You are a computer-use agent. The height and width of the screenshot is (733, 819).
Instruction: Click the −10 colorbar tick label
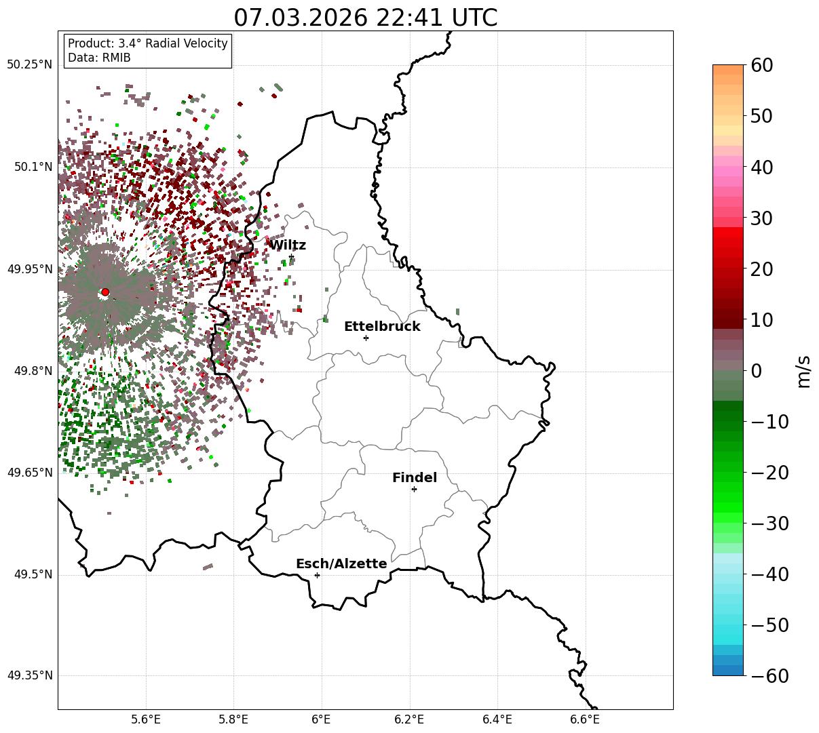(770, 421)
